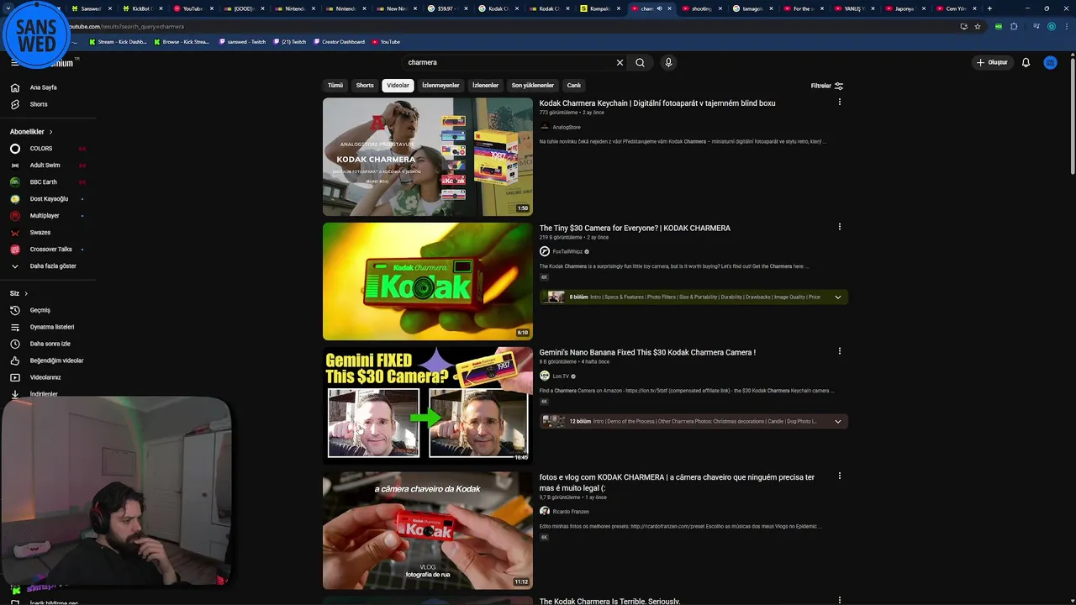Viewport: 1076px width, 605px height.
Task: Open the BBC Earth channel
Action: coord(44,182)
